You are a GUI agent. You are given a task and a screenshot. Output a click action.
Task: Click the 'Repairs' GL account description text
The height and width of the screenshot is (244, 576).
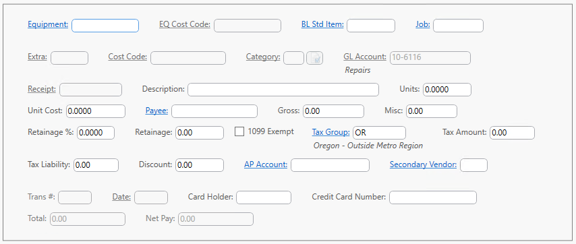click(357, 70)
